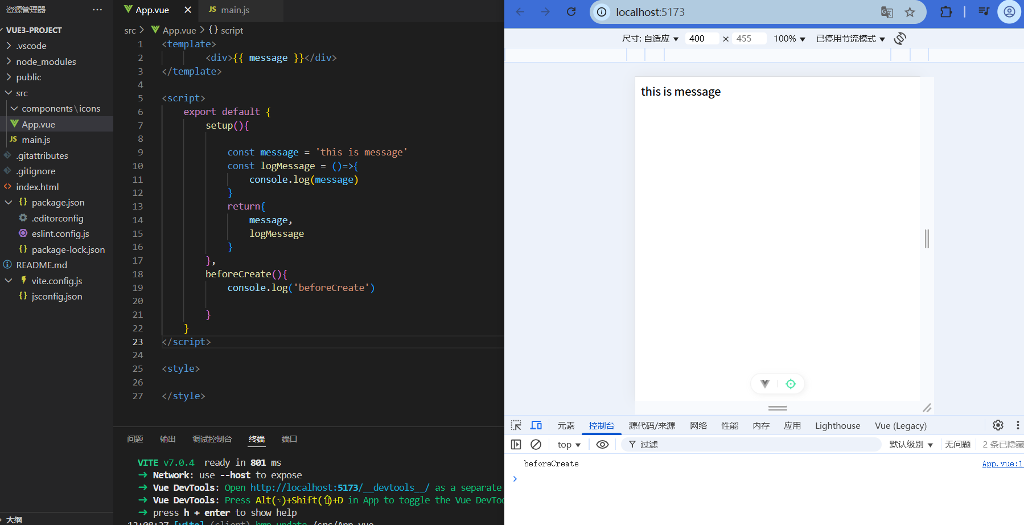The height and width of the screenshot is (525, 1024).
Task: Create a live expression via the eye icon
Action: pyautogui.click(x=602, y=444)
